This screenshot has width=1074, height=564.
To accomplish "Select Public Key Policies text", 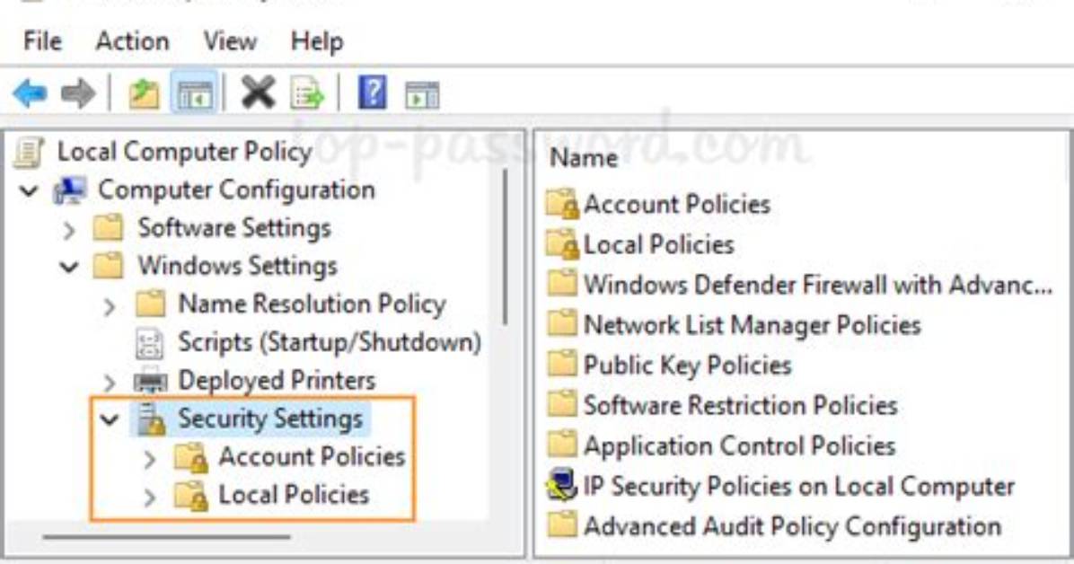I will [x=687, y=366].
